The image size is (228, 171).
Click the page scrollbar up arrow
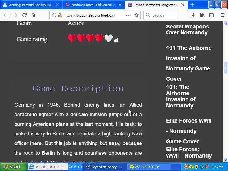225,24
